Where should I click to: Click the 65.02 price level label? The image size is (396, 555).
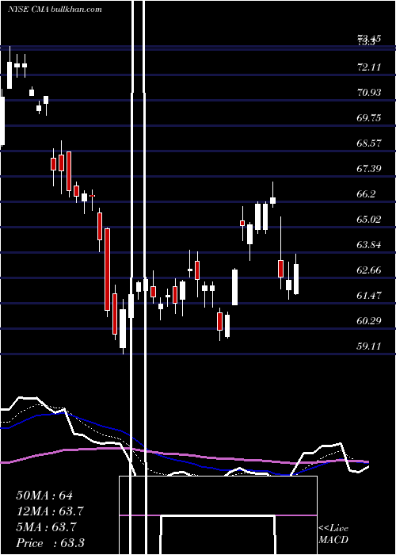pos(369,219)
